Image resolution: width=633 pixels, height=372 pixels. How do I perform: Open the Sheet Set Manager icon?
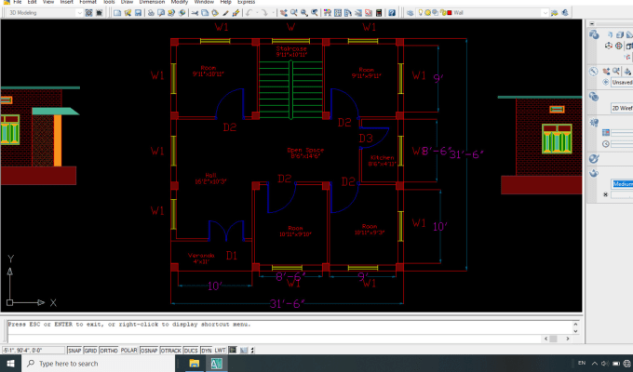[x=358, y=13]
